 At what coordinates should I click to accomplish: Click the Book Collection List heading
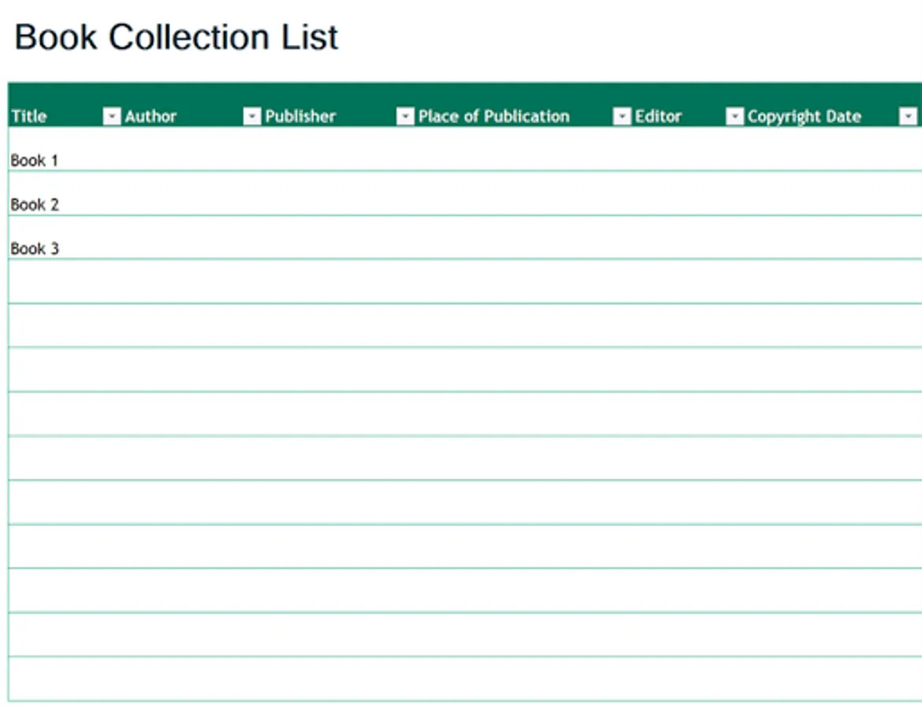[176, 37]
